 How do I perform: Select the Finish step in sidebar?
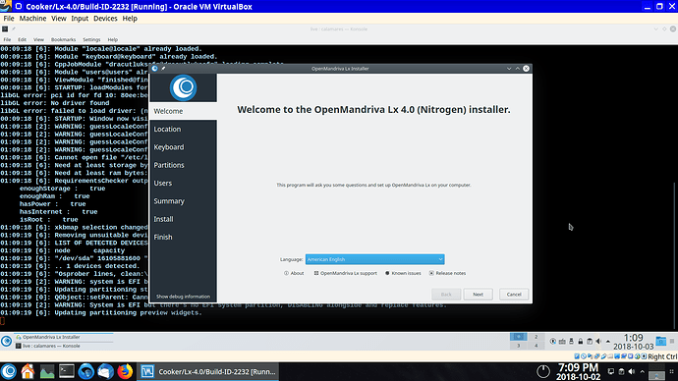point(183,238)
